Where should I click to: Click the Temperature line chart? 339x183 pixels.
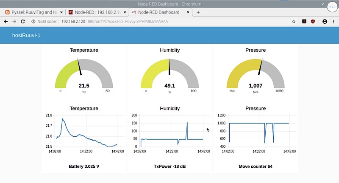[x=86, y=131]
